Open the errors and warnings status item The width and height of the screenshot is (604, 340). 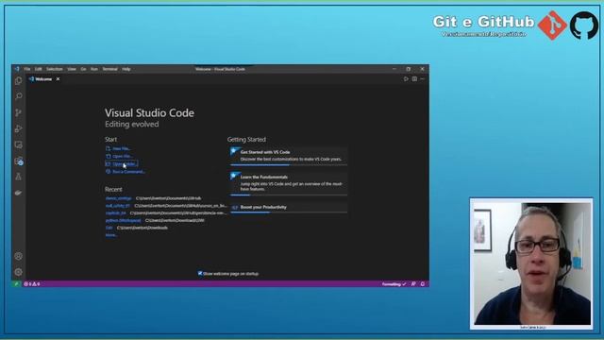[31, 284]
